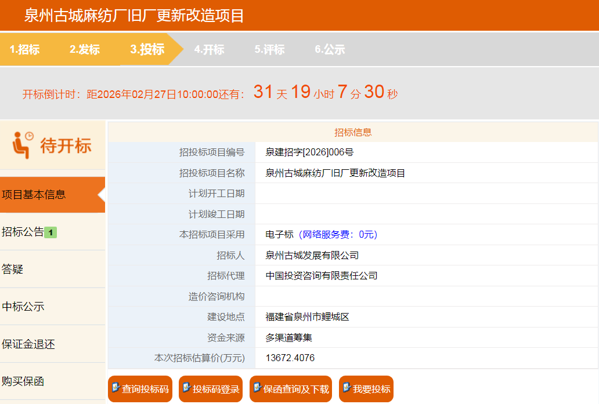This screenshot has height=404, width=599.
Task: Open the 保证金退还 sidebar item
Action: [x=28, y=344]
